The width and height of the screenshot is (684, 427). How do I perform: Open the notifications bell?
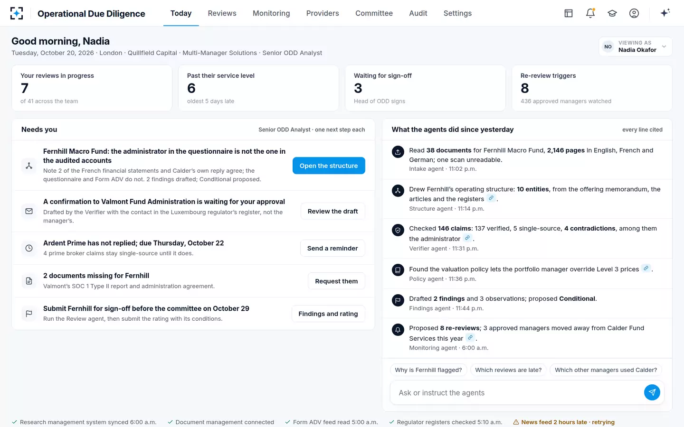590,13
